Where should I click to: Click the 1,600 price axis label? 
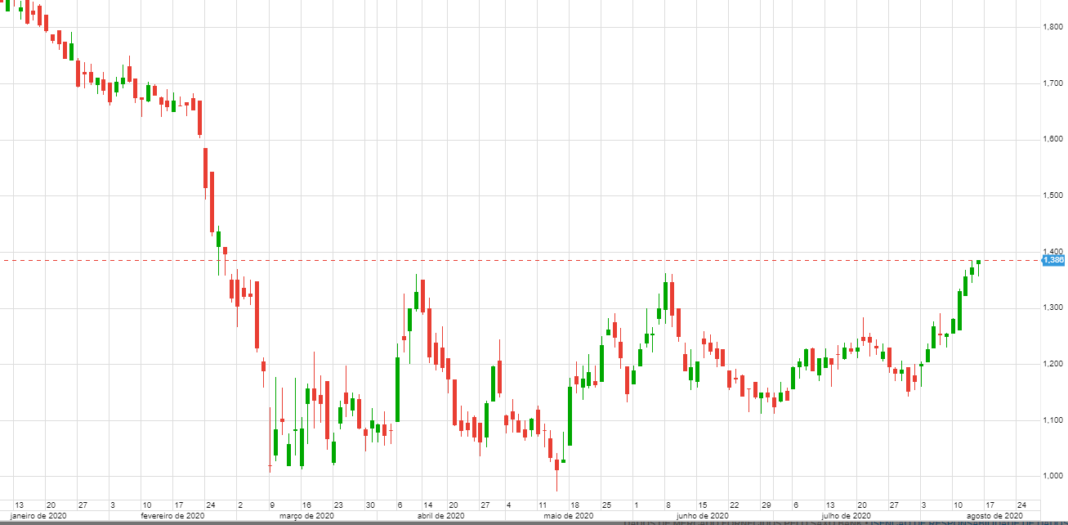tap(1052, 140)
